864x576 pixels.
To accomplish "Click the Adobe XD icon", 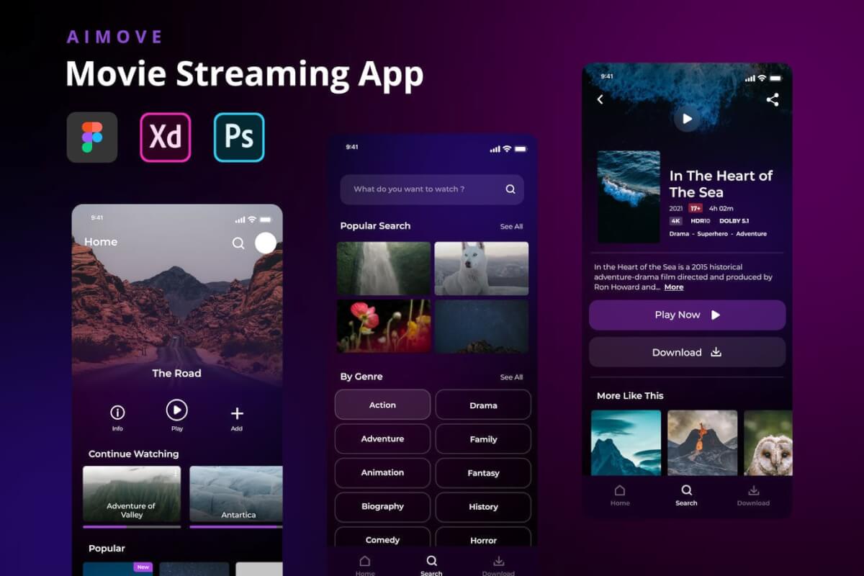I will pos(166,137).
